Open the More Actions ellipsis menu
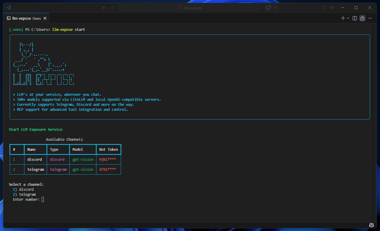 [x=370, y=18]
